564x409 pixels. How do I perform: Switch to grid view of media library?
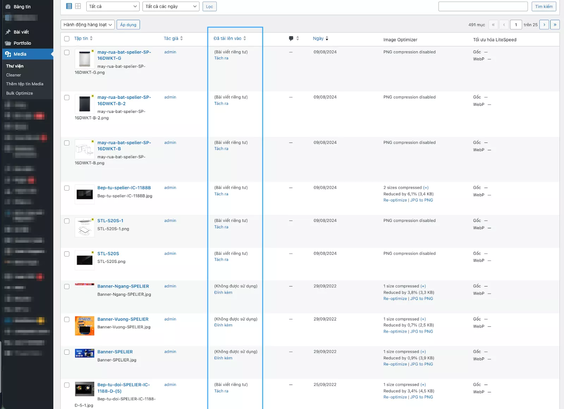[x=78, y=6]
